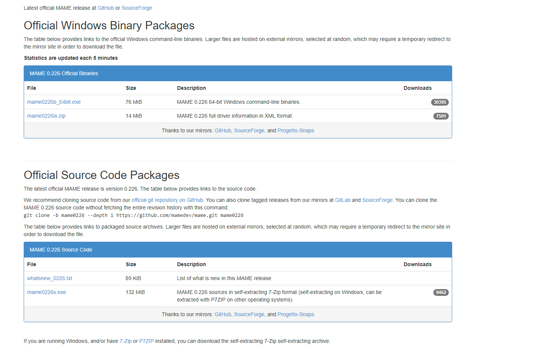Click the 30395 downloads badge

tap(440, 102)
